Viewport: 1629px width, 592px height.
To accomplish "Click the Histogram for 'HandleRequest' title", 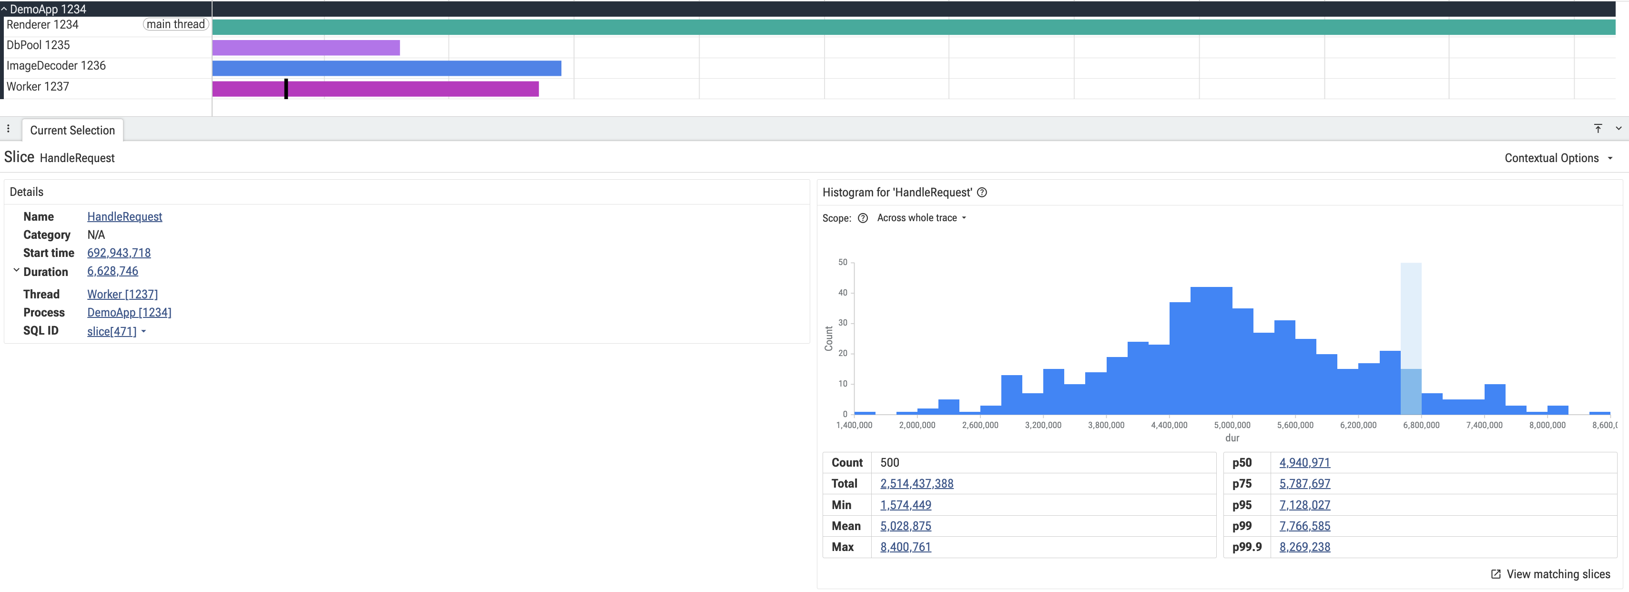I will 896,193.
